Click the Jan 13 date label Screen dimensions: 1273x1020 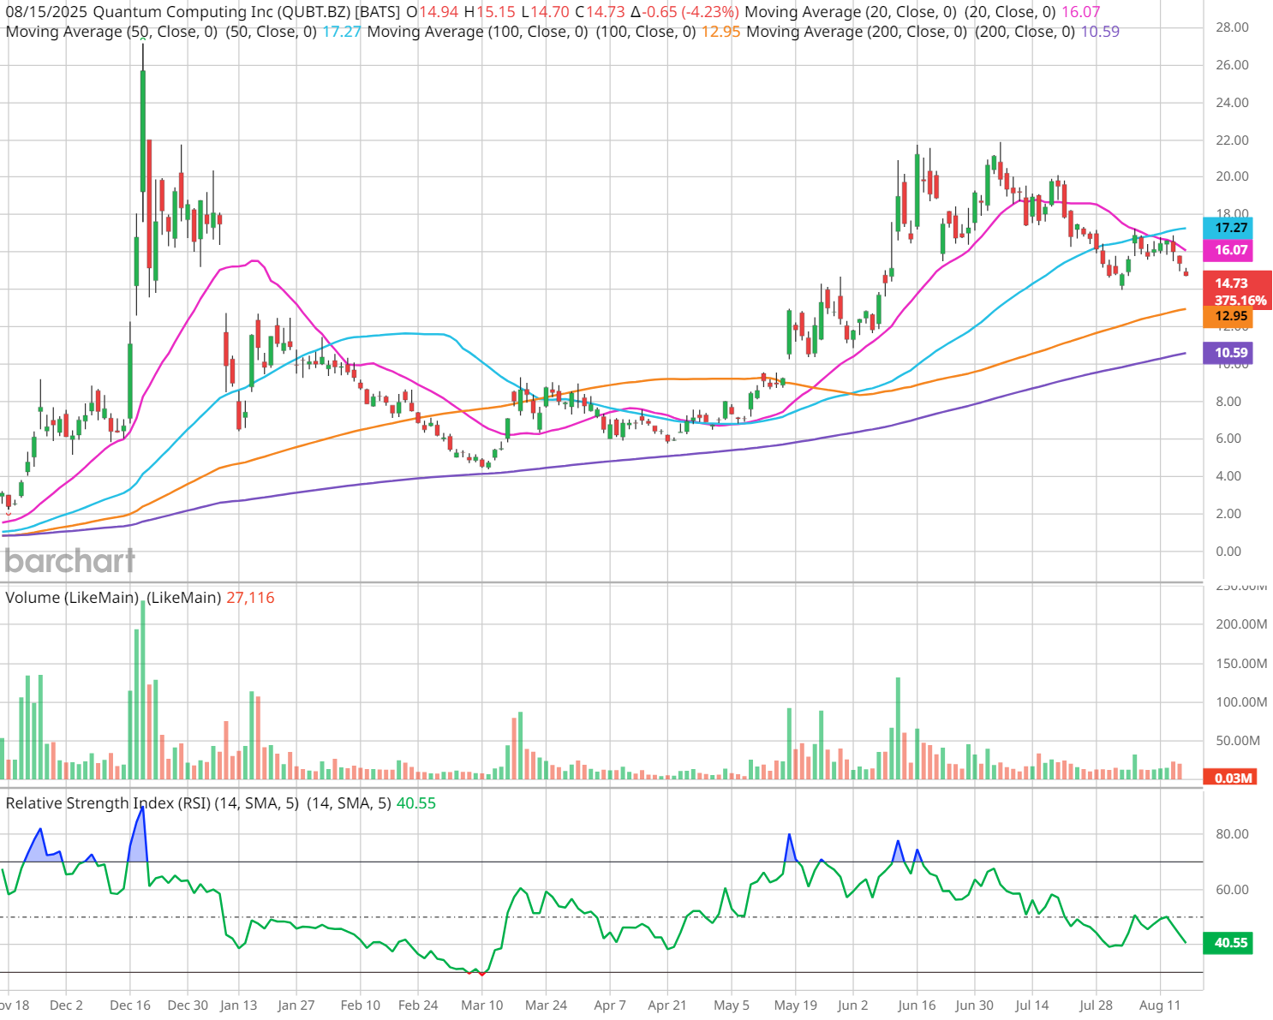(x=238, y=1005)
